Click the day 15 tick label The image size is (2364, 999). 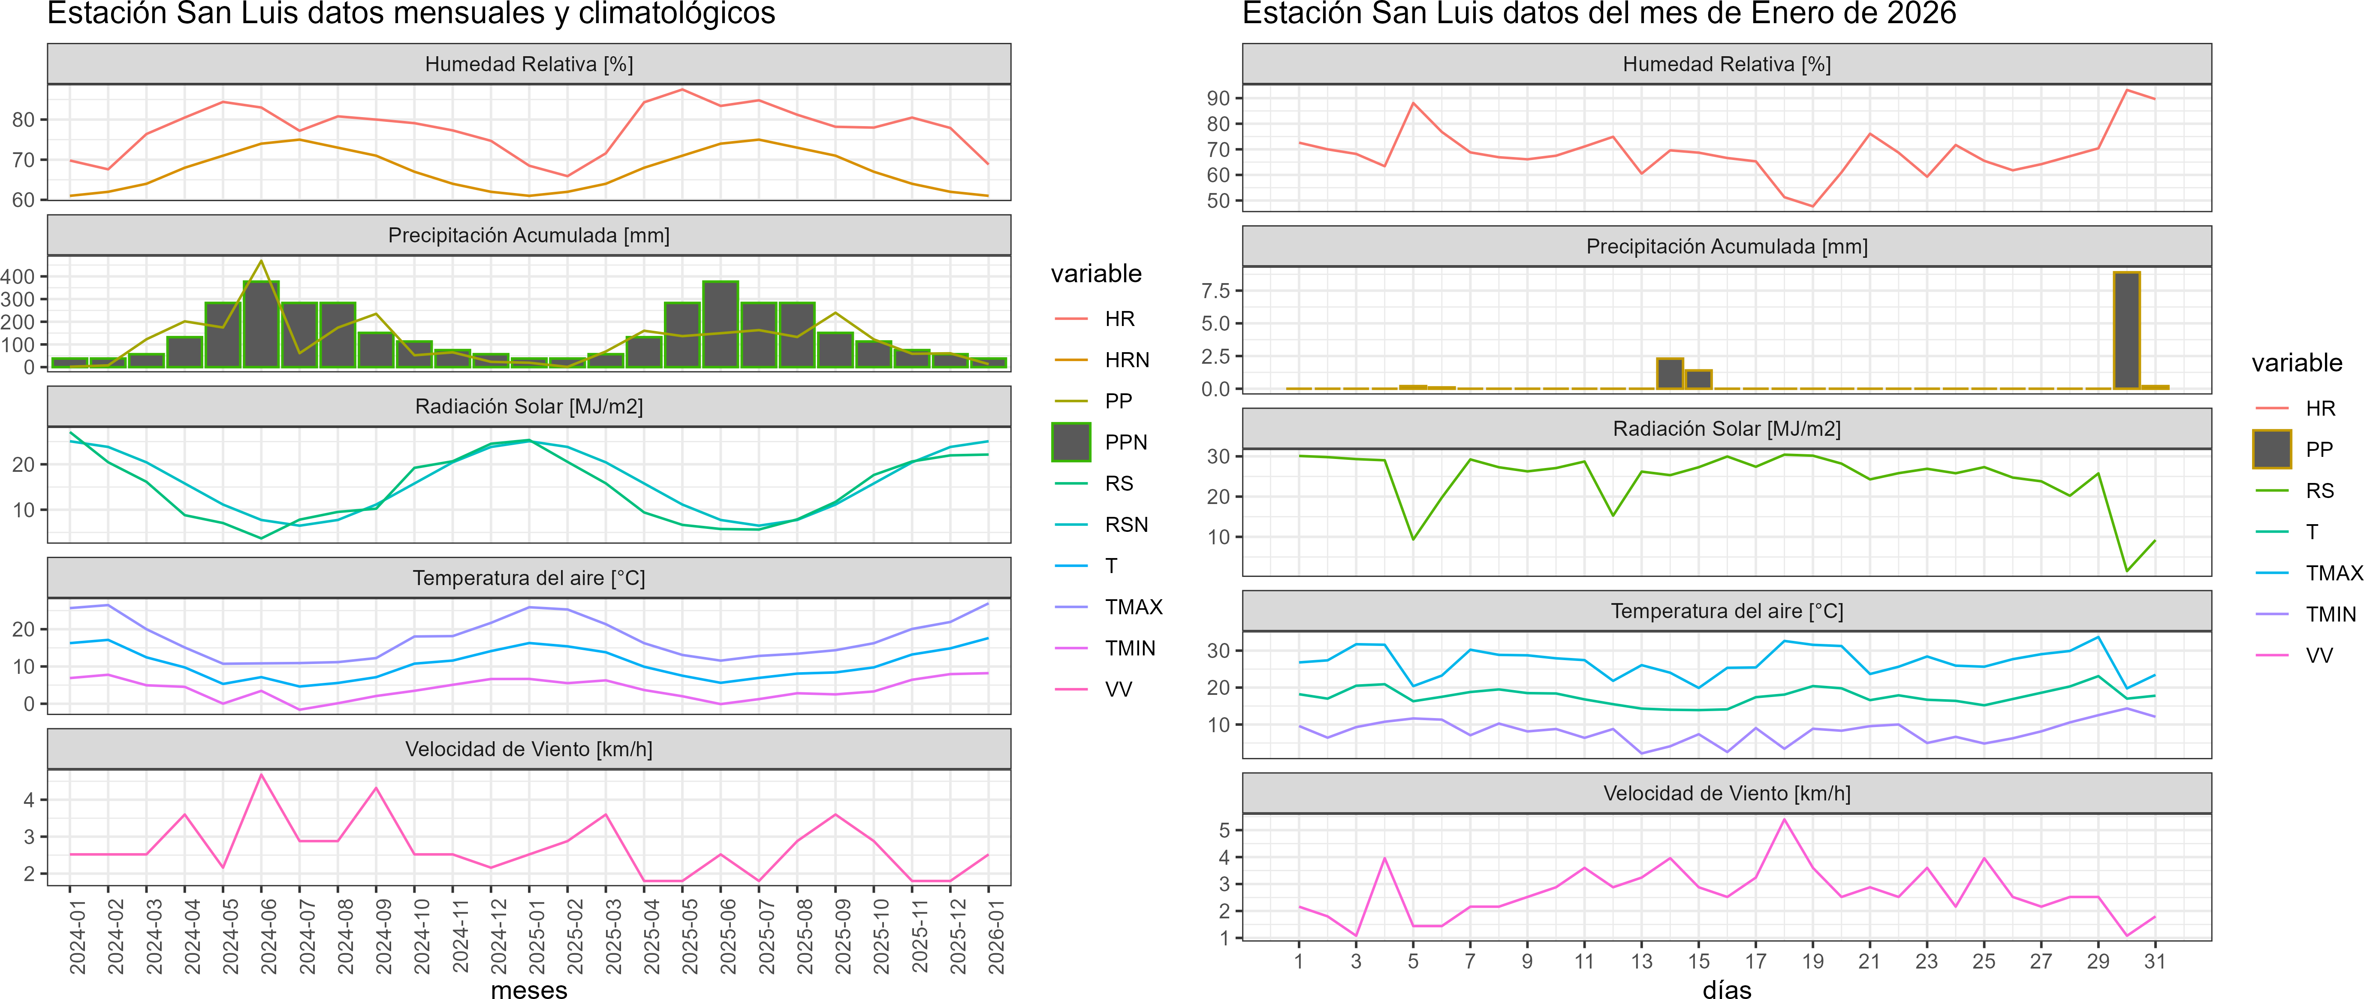[1699, 961]
